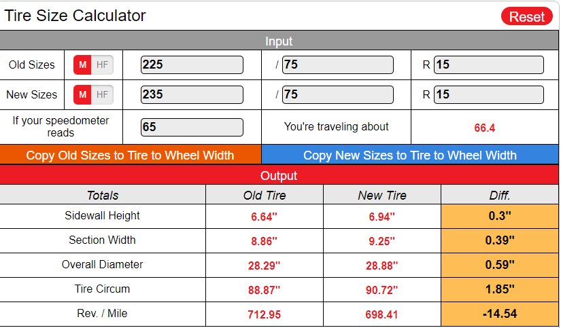The width and height of the screenshot is (561, 328).
Task: Focus the Old Sizes width field 225
Action: click(x=192, y=65)
